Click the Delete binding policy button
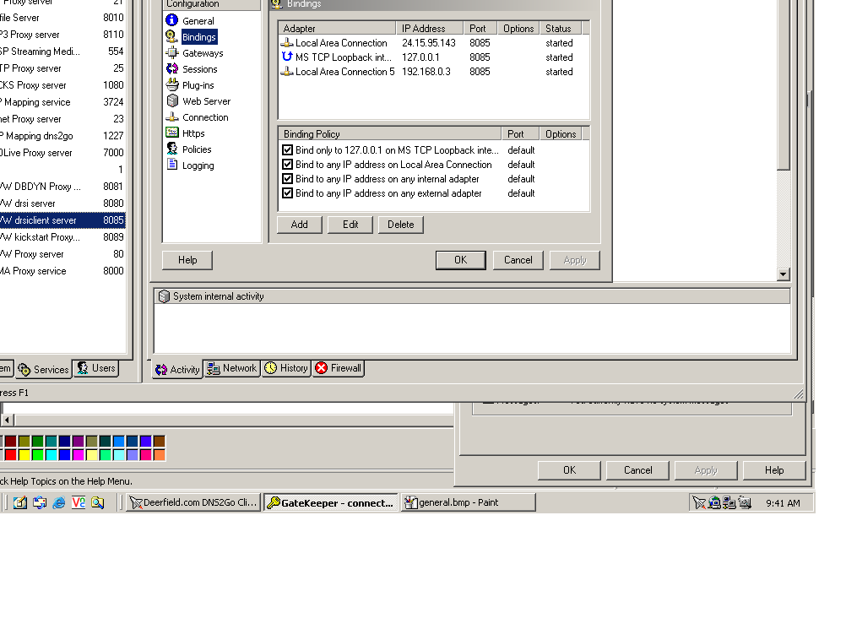 [401, 225]
